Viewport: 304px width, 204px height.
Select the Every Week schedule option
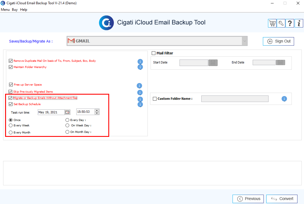point(11,126)
